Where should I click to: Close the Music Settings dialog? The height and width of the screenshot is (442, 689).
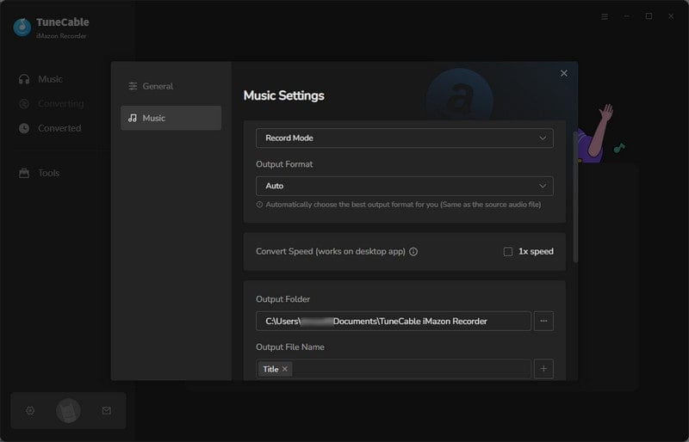(x=564, y=73)
